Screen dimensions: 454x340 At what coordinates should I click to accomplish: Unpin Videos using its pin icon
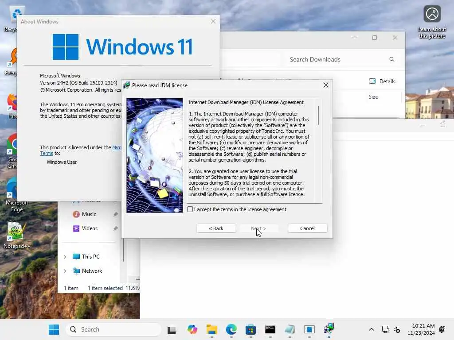116,228
